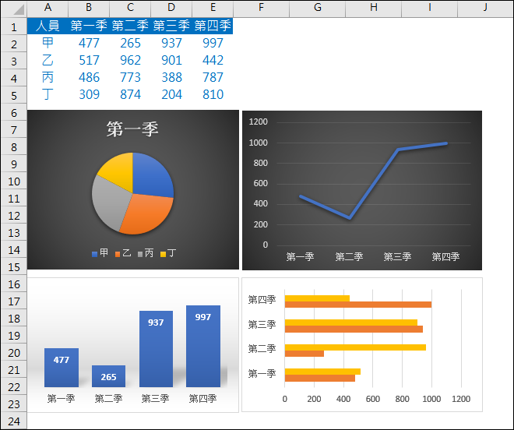Select cell with value 962

130,60
